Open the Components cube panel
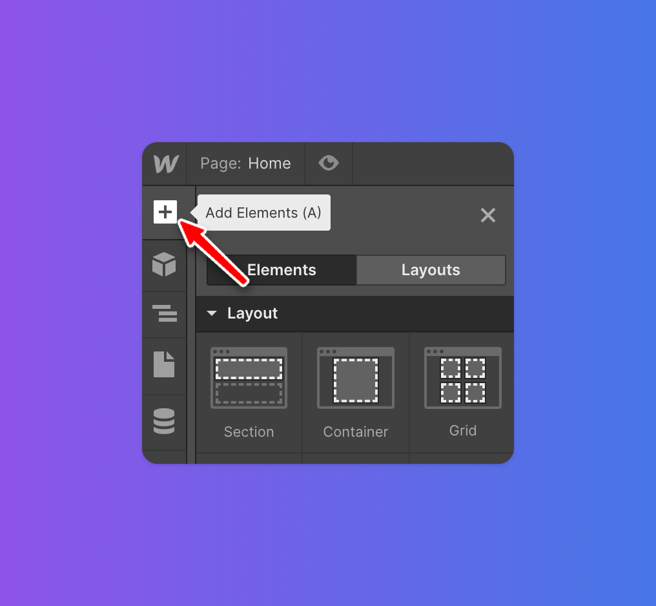Screen dimensions: 656x606 pos(164,264)
